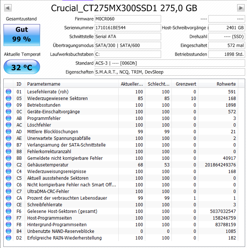Image resolution: width=247 pixels, height=248 pixels.
Task: Click the Standard field ACS-3
Action: pos(170,63)
